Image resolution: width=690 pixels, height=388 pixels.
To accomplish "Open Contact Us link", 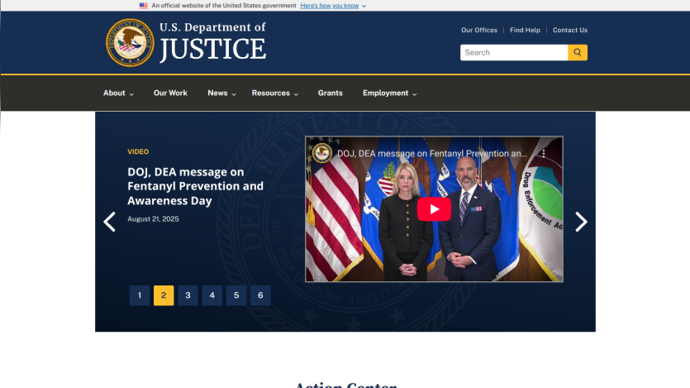I will coord(570,30).
